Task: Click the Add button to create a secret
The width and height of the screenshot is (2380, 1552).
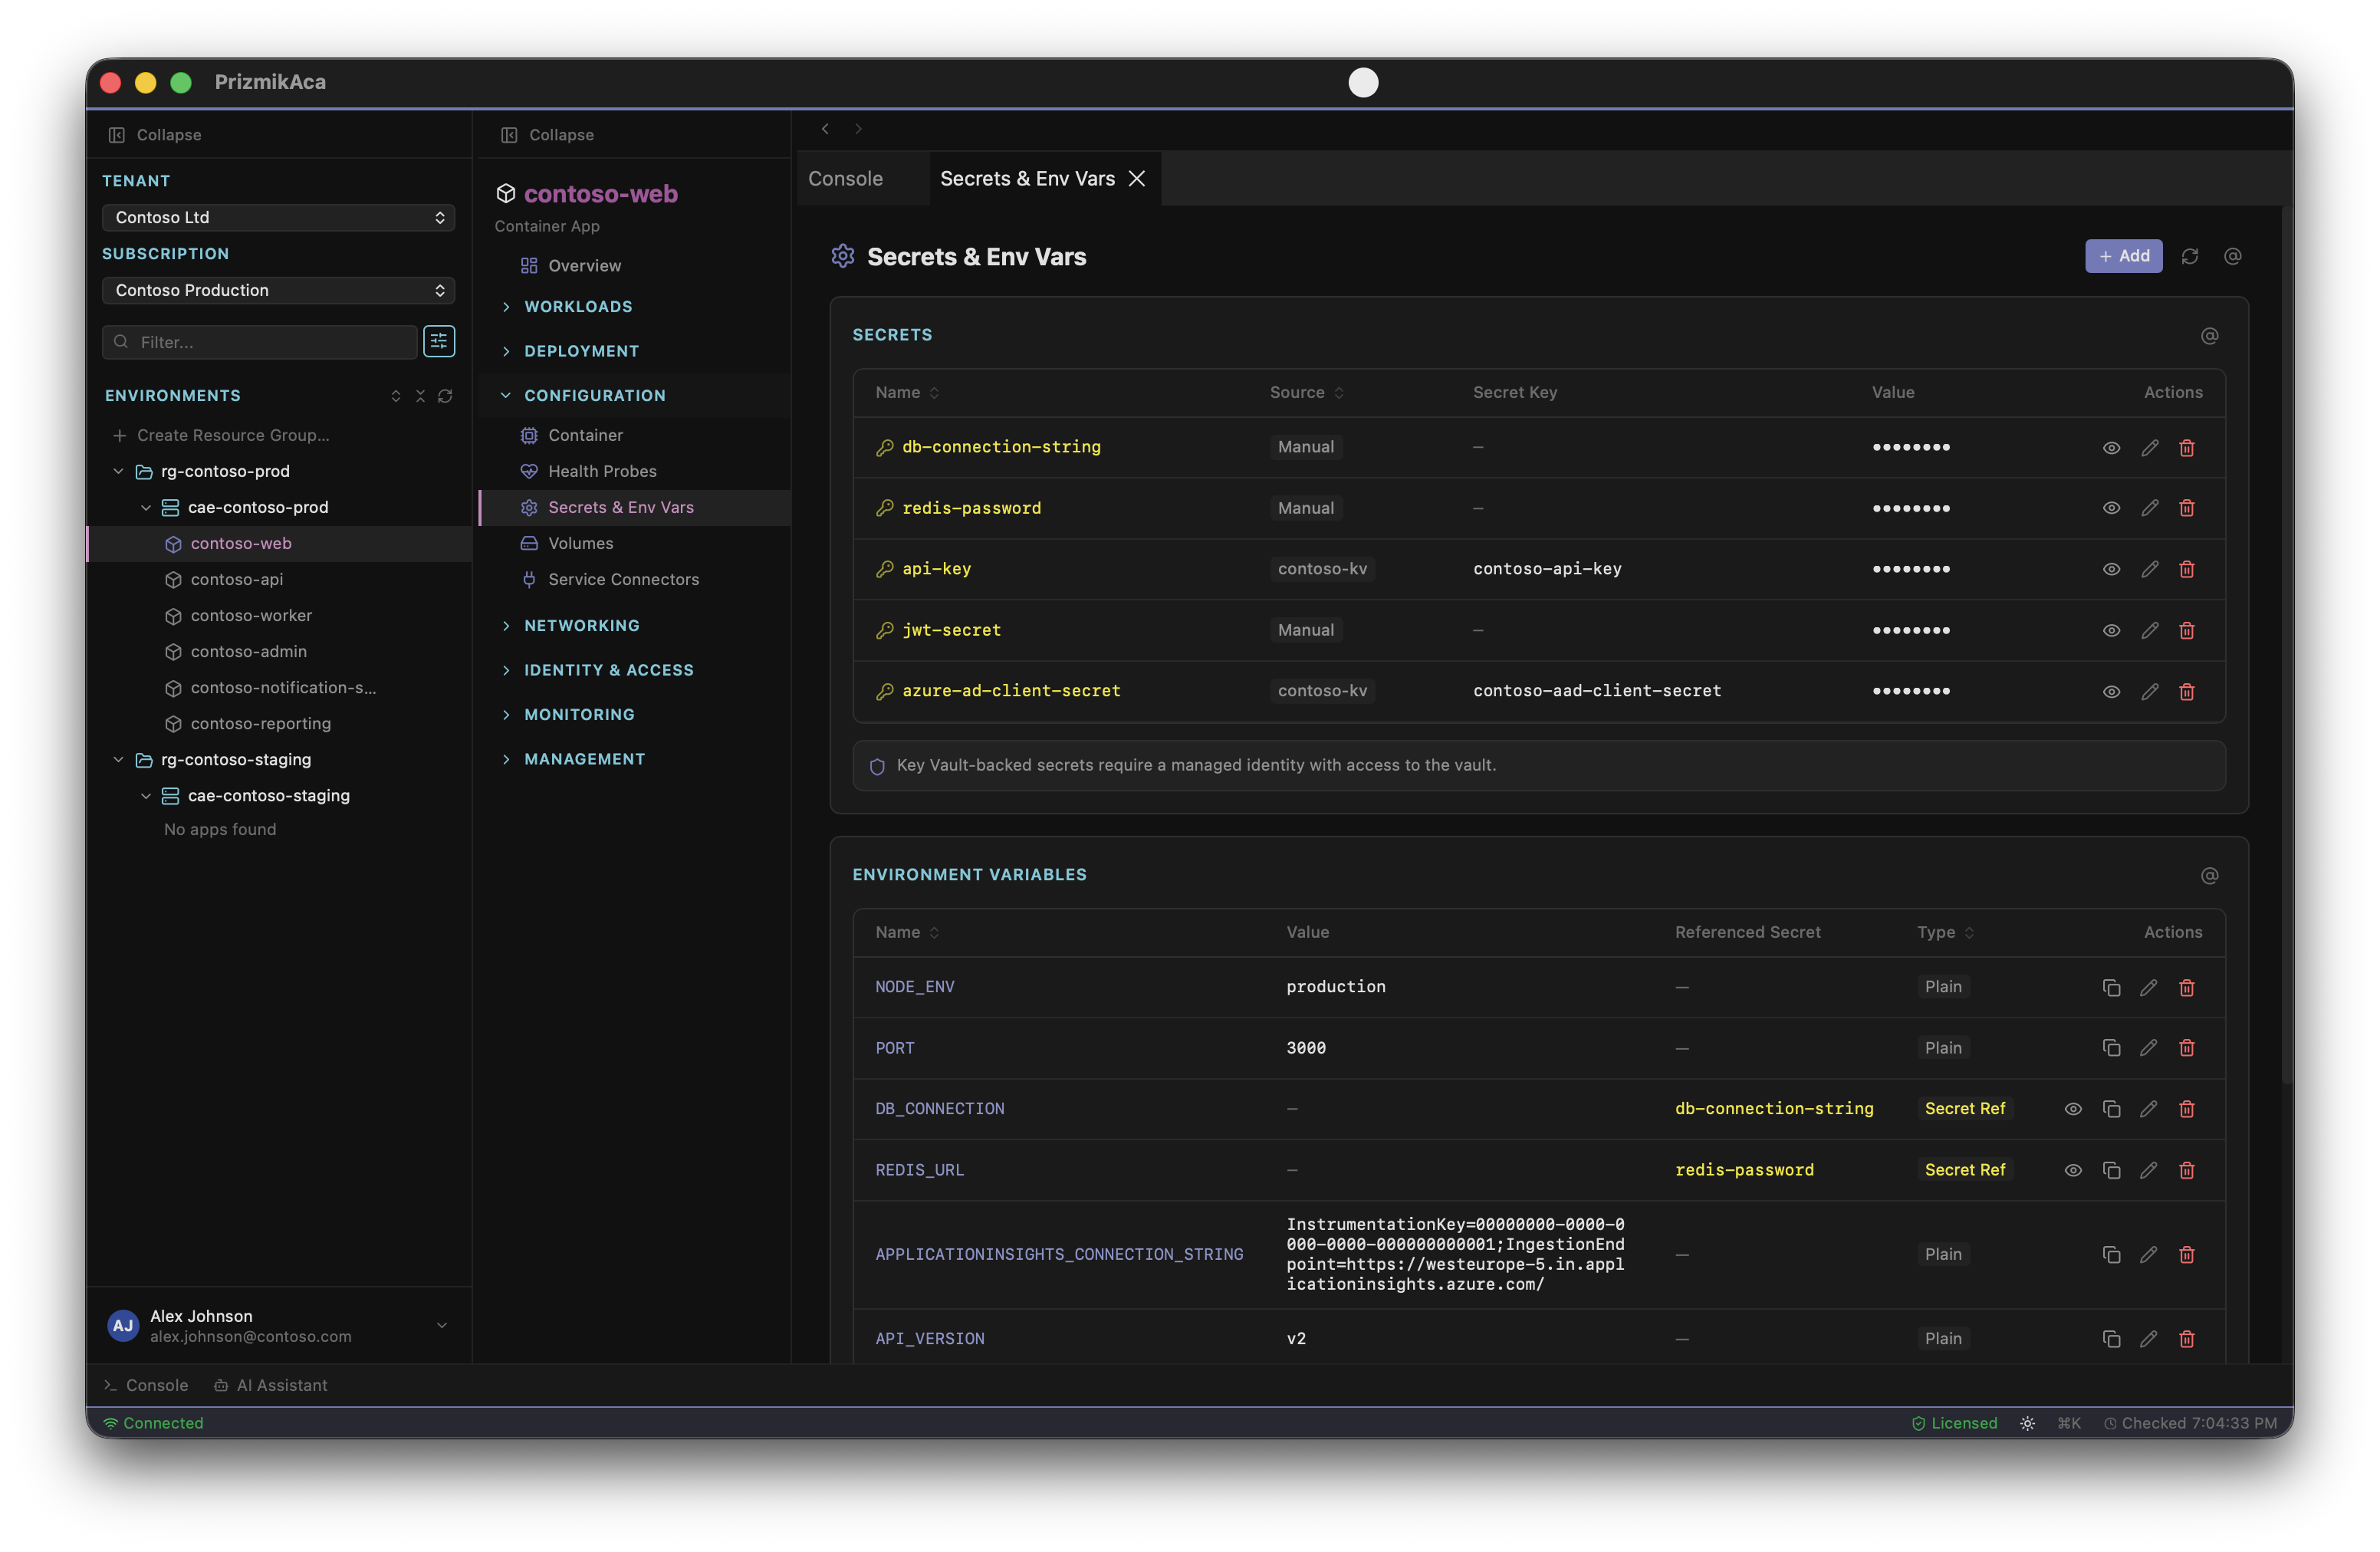Action: (2123, 256)
